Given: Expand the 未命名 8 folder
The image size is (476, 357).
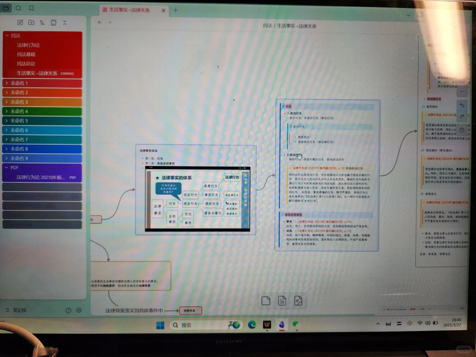Looking at the screenshot, I should 42,149.
